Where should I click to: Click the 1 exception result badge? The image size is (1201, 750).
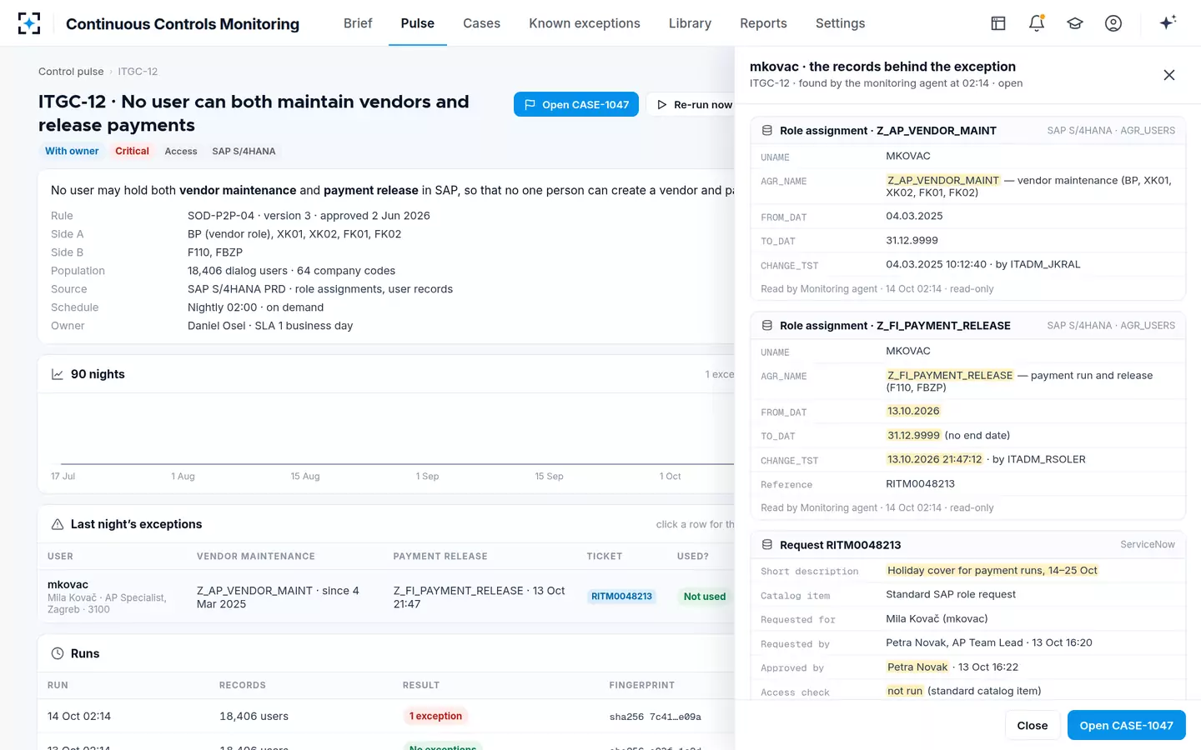pyautogui.click(x=435, y=716)
